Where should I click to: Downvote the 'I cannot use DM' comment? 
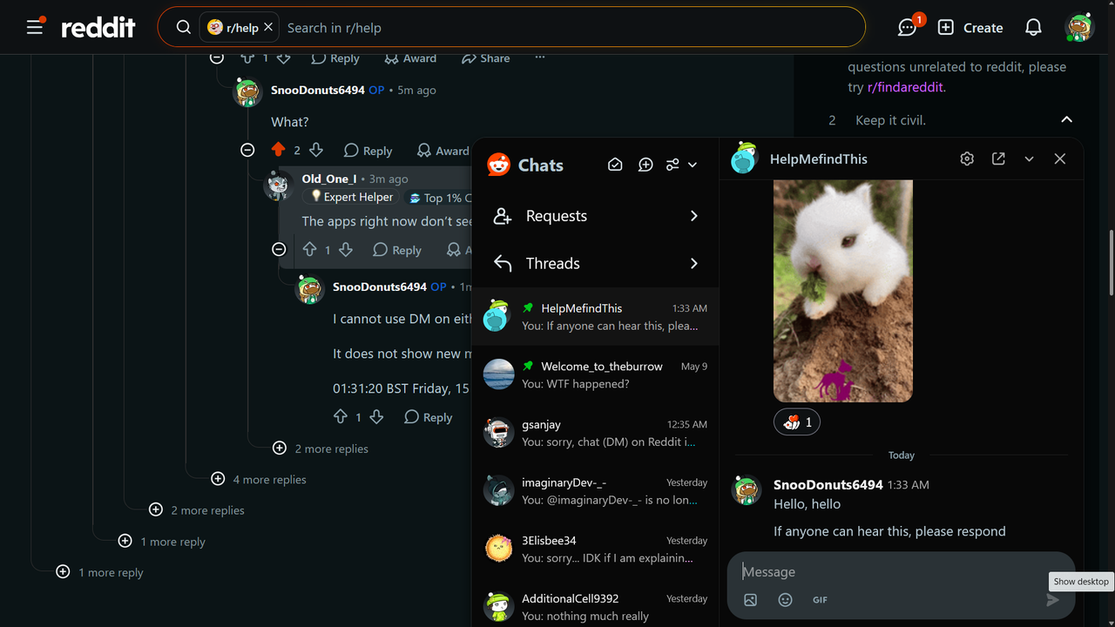tap(376, 417)
